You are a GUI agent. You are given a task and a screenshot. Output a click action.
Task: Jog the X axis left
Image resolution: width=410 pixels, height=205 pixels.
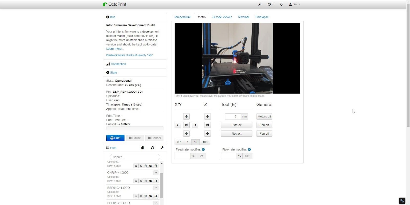pyautogui.click(x=178, y=125)
